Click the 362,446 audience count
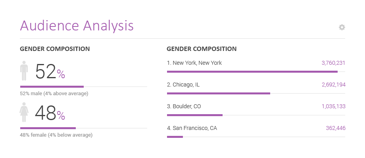Image resolution: width=365 pixels, height=158 pixels. 336,128
